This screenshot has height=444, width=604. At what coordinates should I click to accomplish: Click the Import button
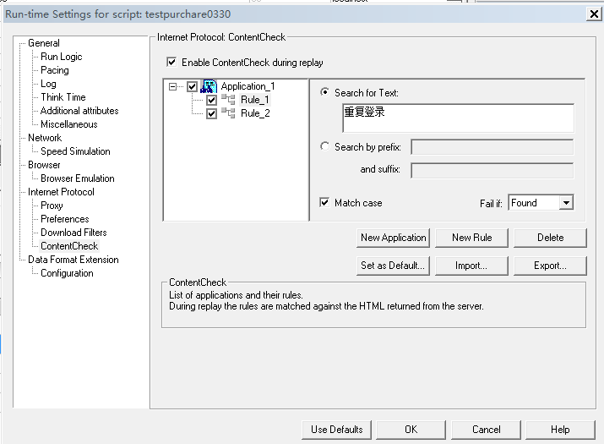[x=471, y=266]
